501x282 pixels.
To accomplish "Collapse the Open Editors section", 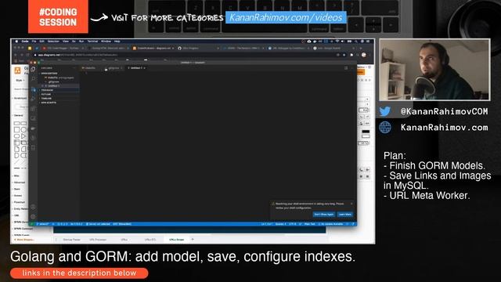I will tap(59, 73).
